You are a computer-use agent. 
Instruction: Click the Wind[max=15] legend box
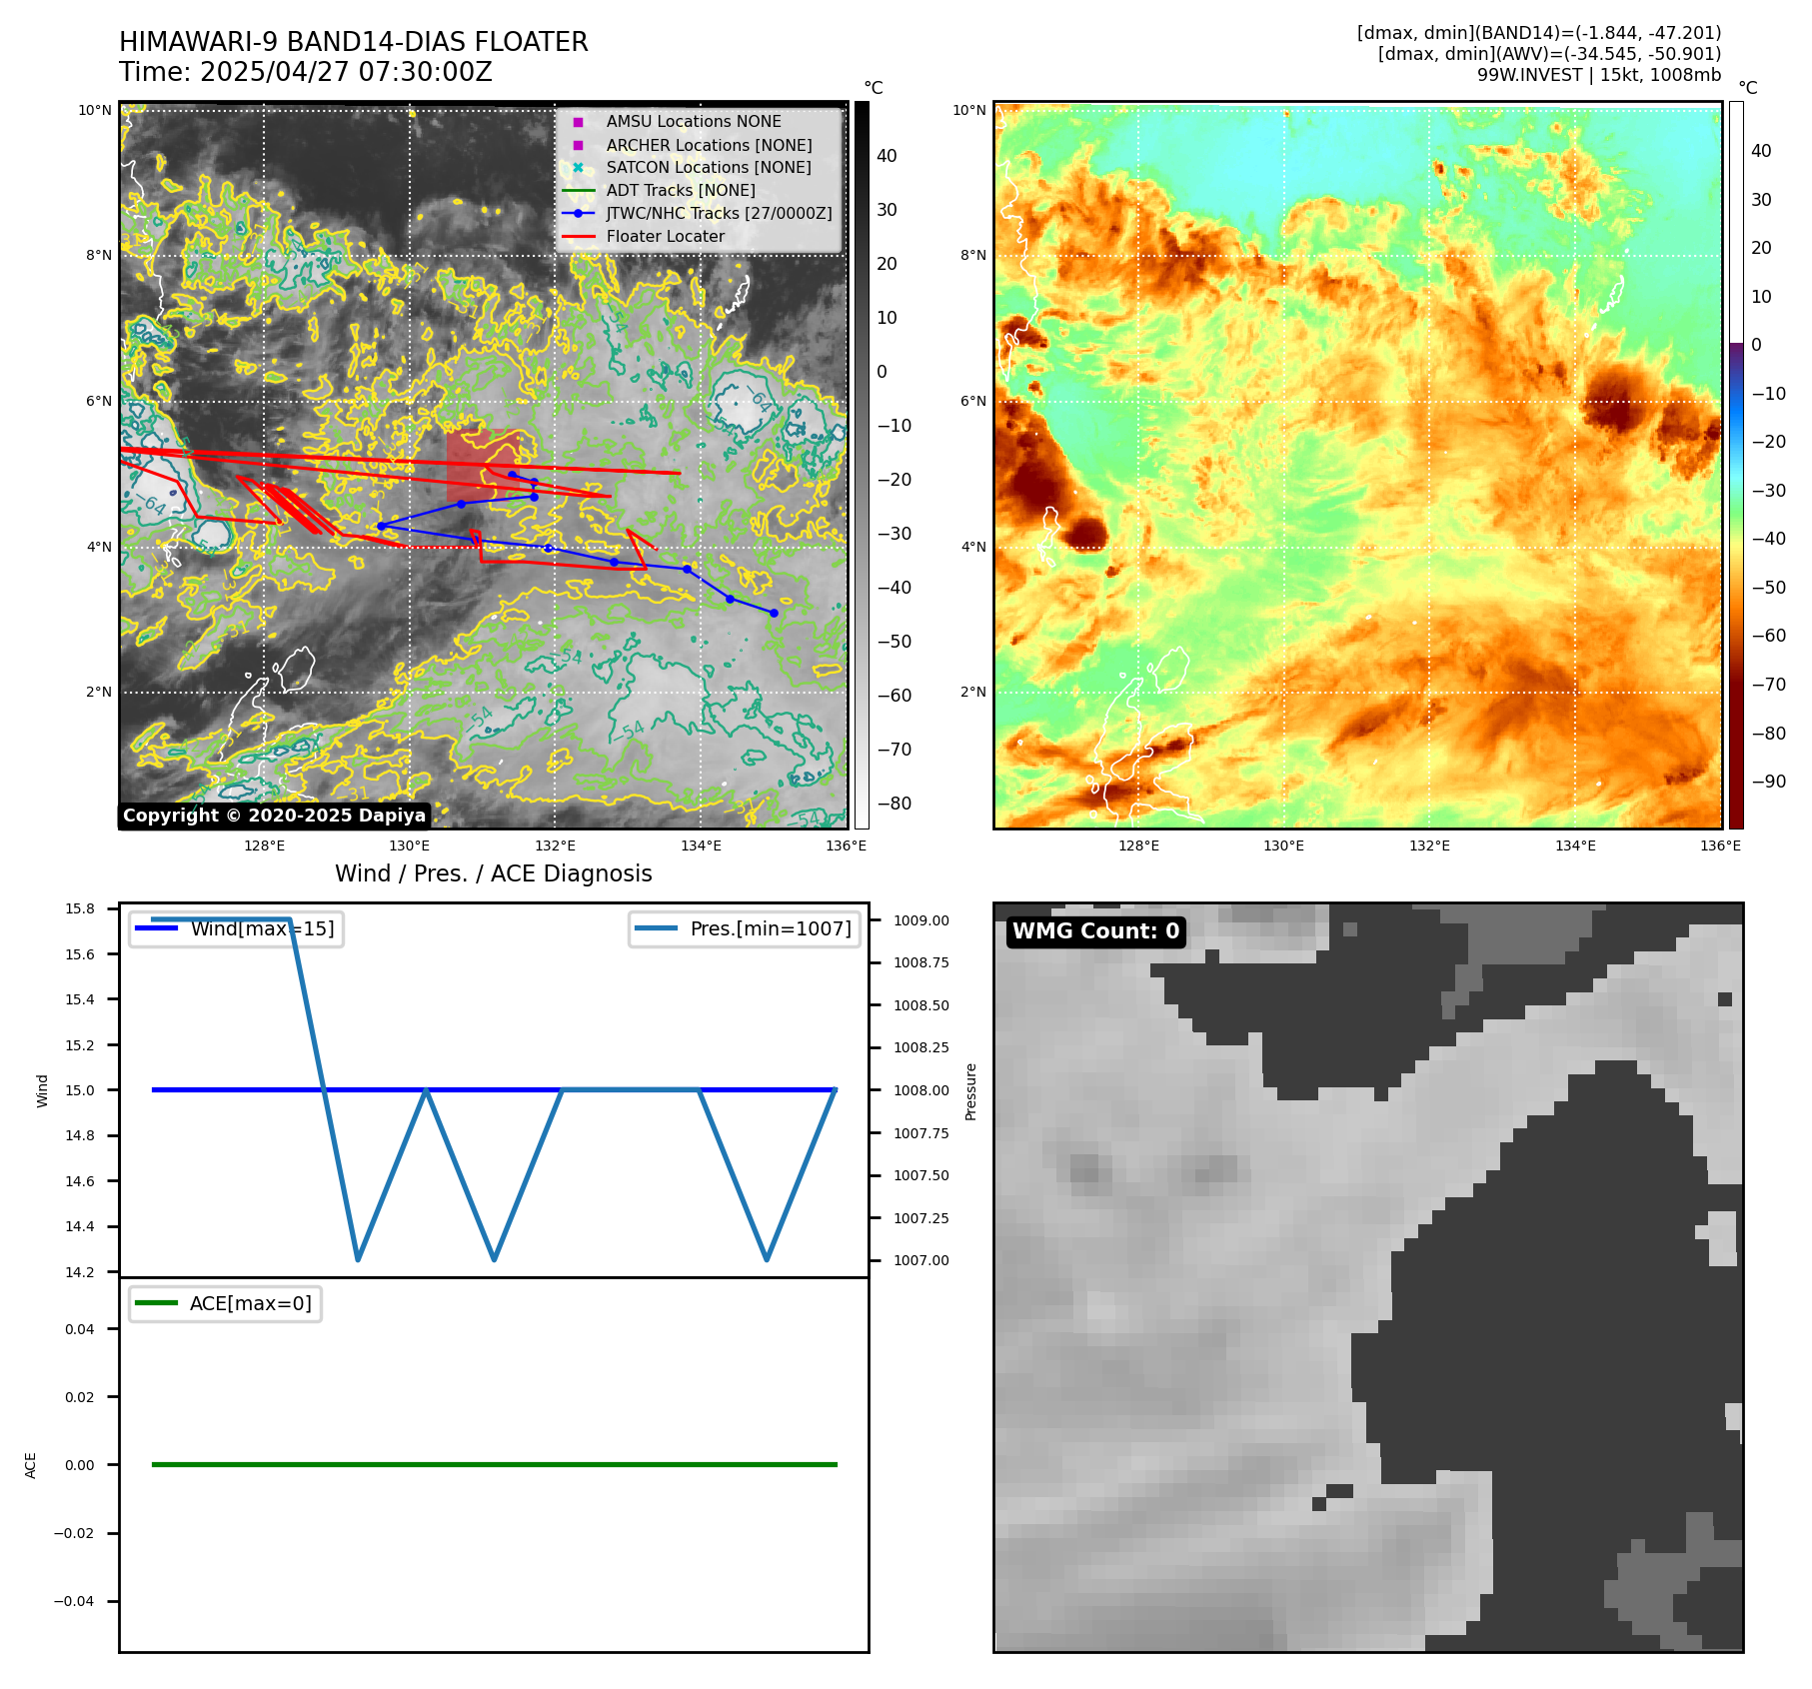[x=236, y=928]
